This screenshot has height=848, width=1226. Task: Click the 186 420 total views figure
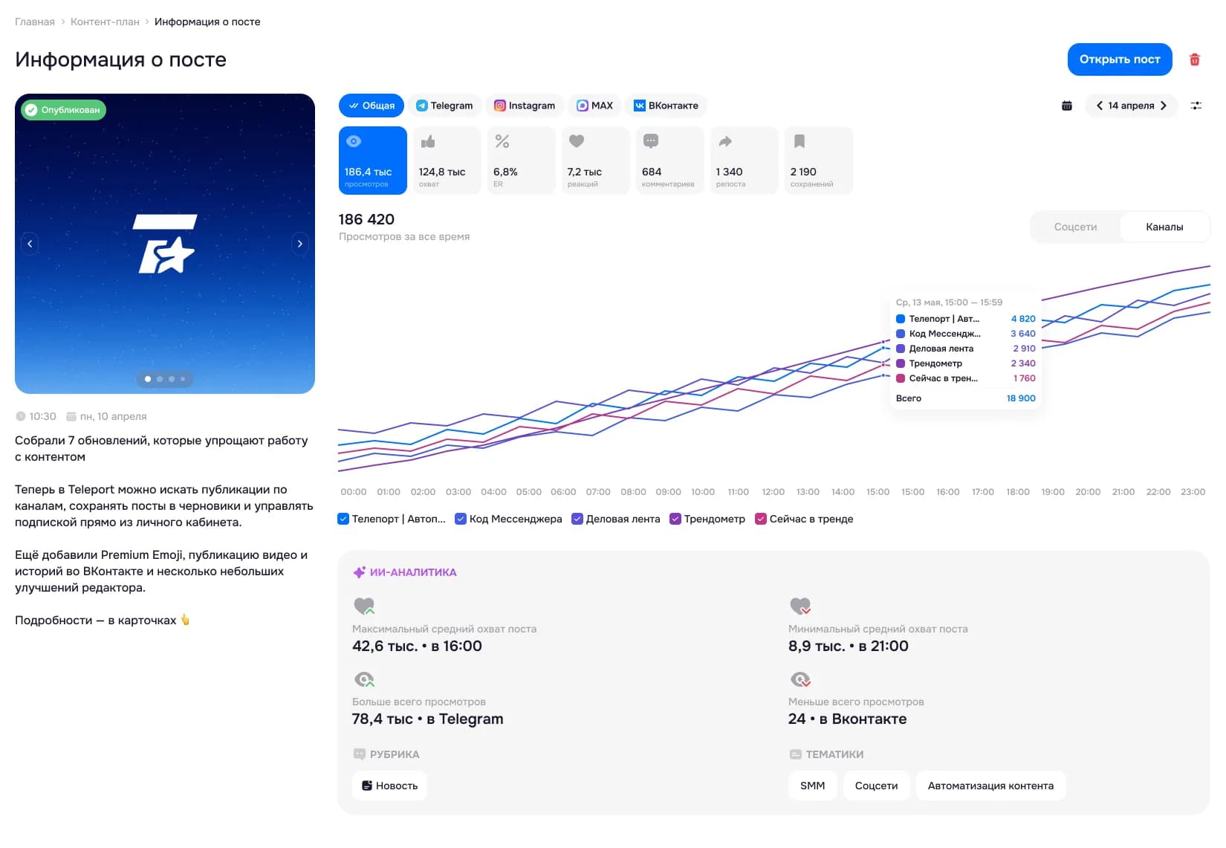tap(366, 219)
